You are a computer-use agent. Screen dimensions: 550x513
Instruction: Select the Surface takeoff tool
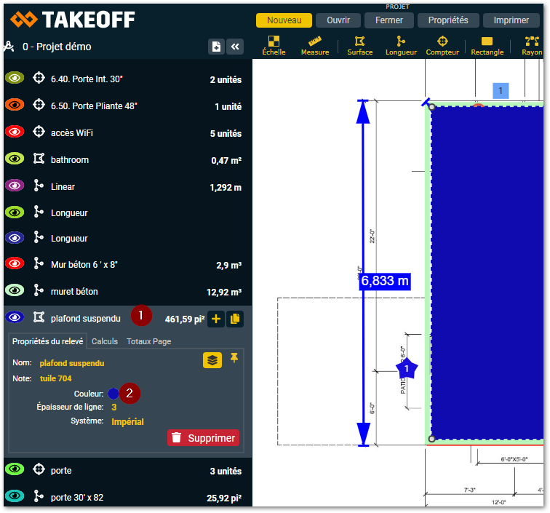[359, 45]
